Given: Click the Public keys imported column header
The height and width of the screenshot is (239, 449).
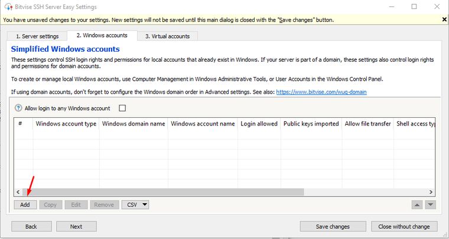Looking at the screenshot, I should [x=311, y=124].
